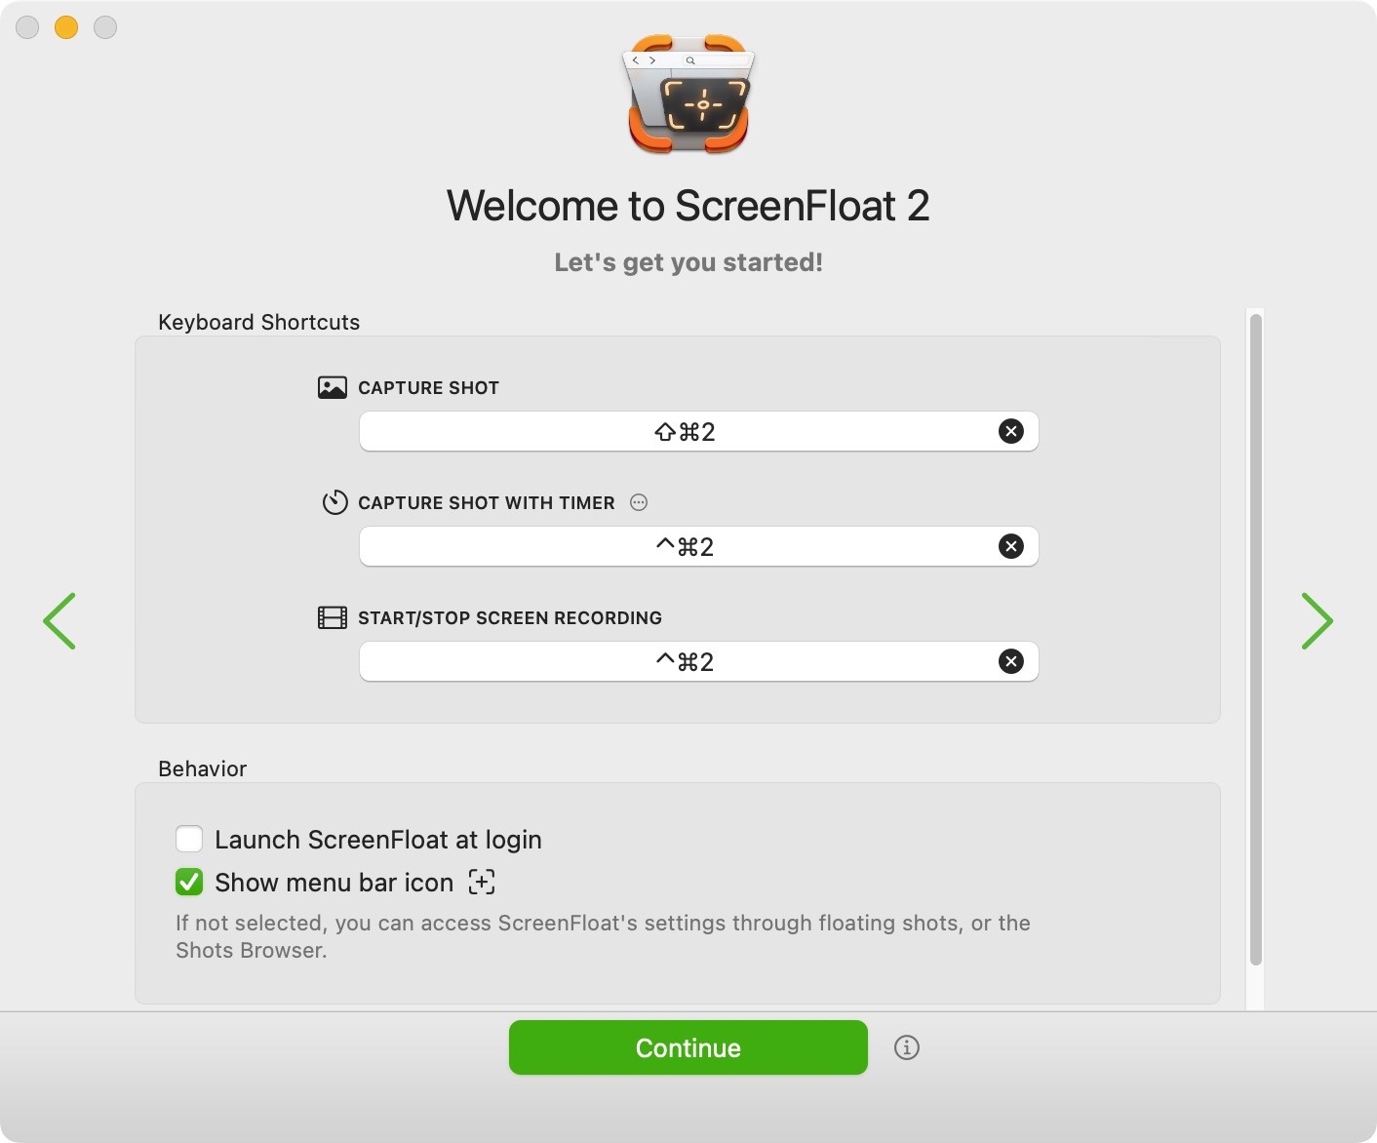Image resolution: width=1377 pixels, height=1143 pixels.
Task: Click the 'CAPTURE SHOT WITH TIMER' label
Action: (487, 502)
